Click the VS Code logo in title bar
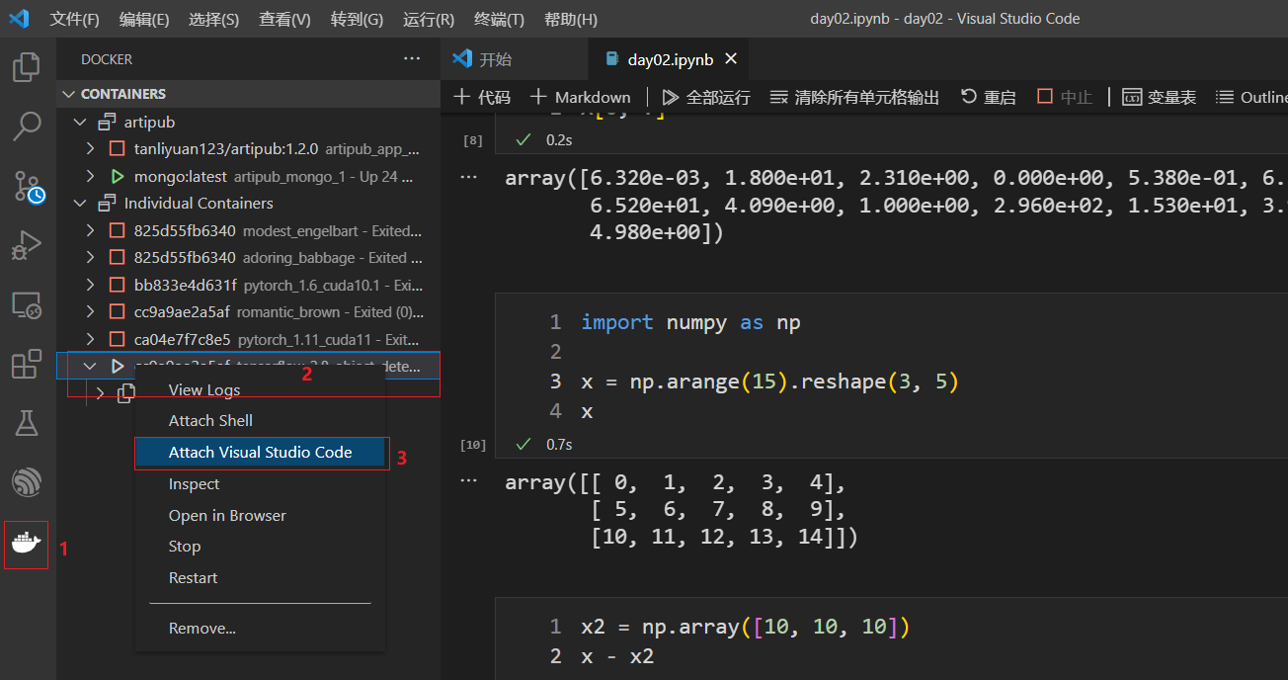The width and height of the screenshot is (1288, 680). point(19,18)
